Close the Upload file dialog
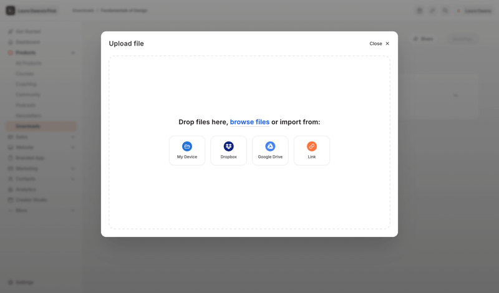 pos(379,44)
